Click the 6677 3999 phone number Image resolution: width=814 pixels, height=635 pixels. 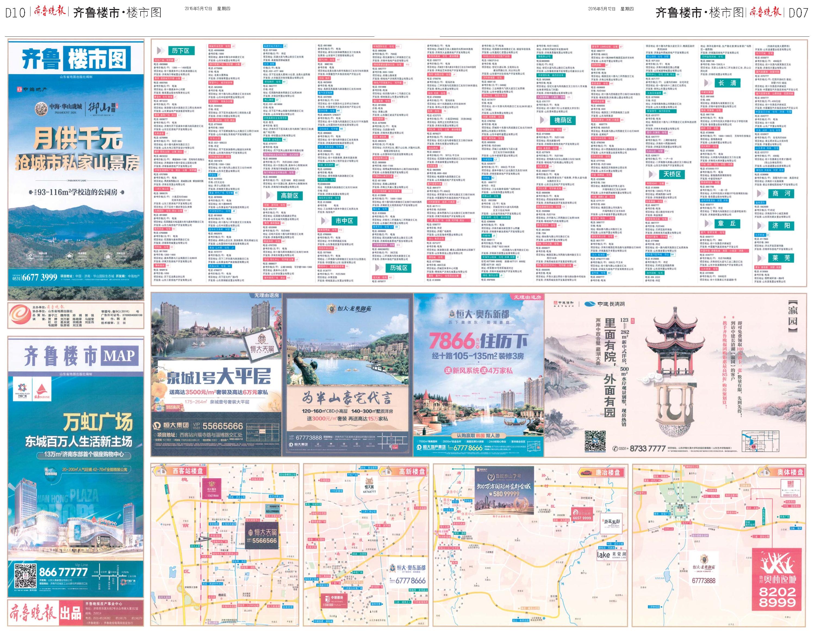(x=39, y=277)
